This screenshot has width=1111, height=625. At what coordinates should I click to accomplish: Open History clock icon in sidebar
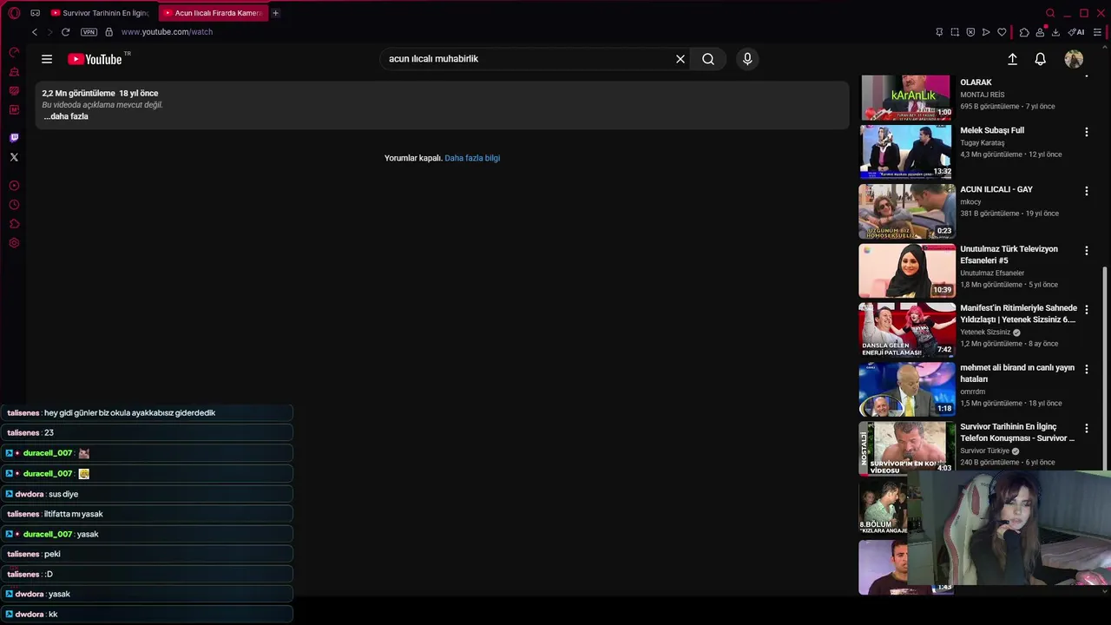click(14, 205)
